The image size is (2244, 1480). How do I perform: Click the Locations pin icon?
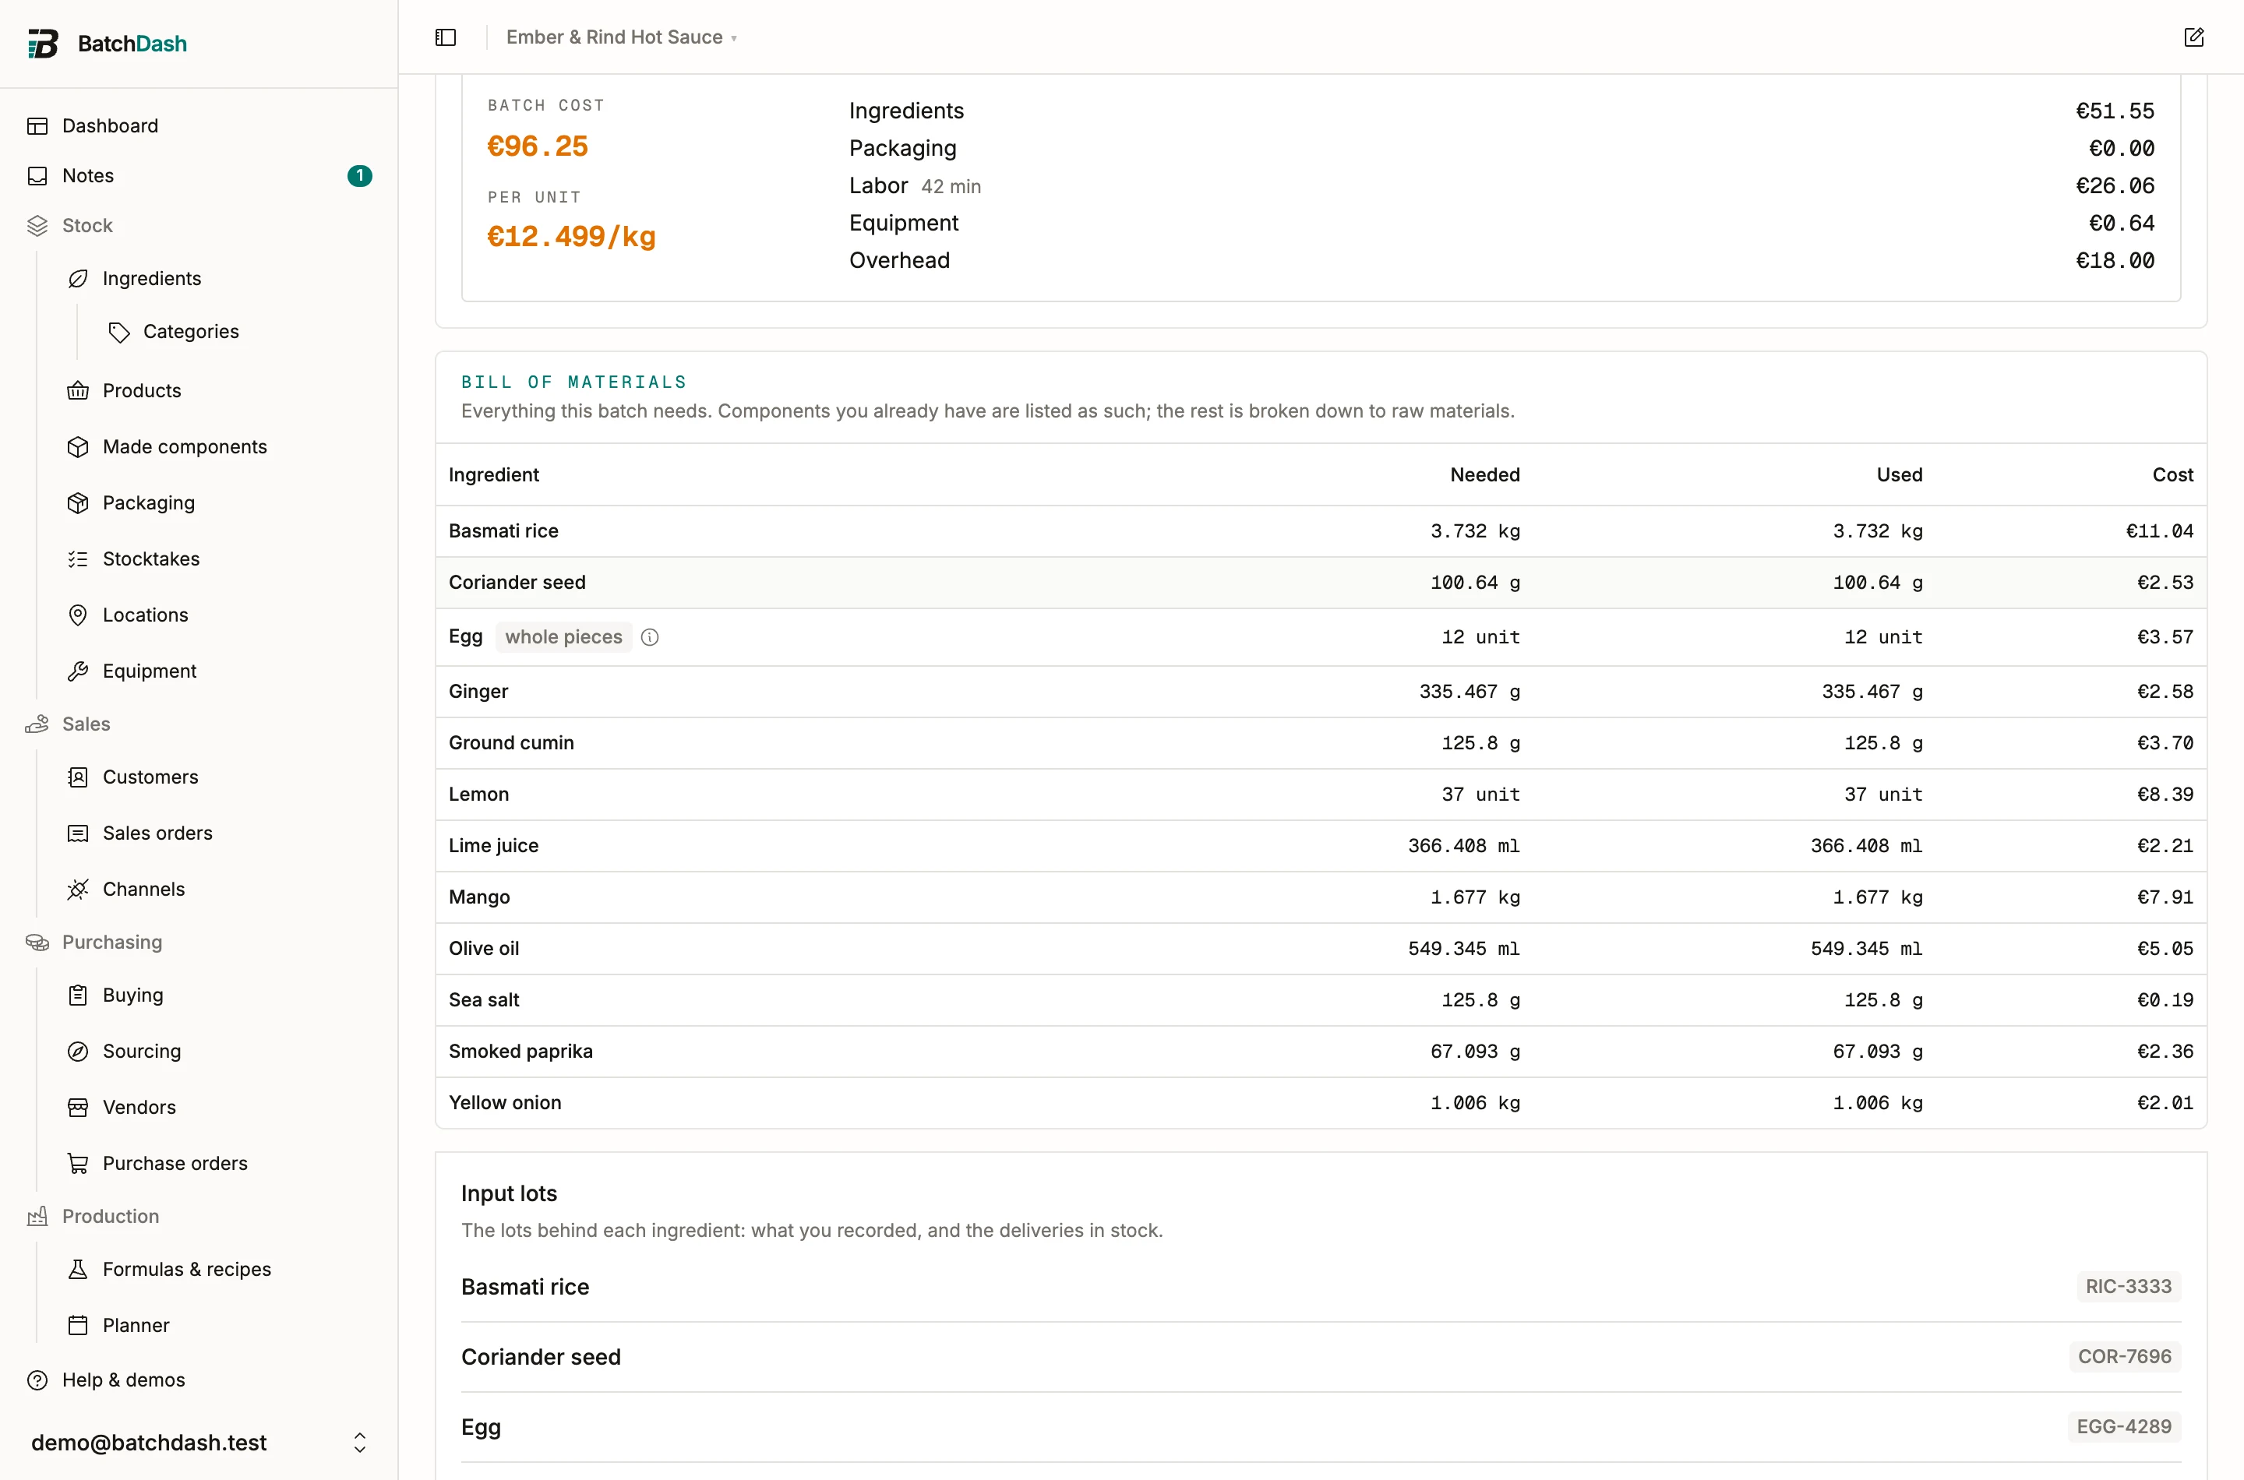[79, 615]
